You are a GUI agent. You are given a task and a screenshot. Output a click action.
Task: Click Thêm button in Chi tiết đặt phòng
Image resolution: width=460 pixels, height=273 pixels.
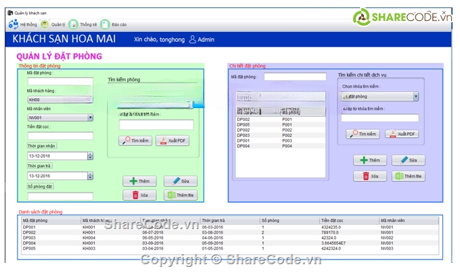(x=370, y=160)
